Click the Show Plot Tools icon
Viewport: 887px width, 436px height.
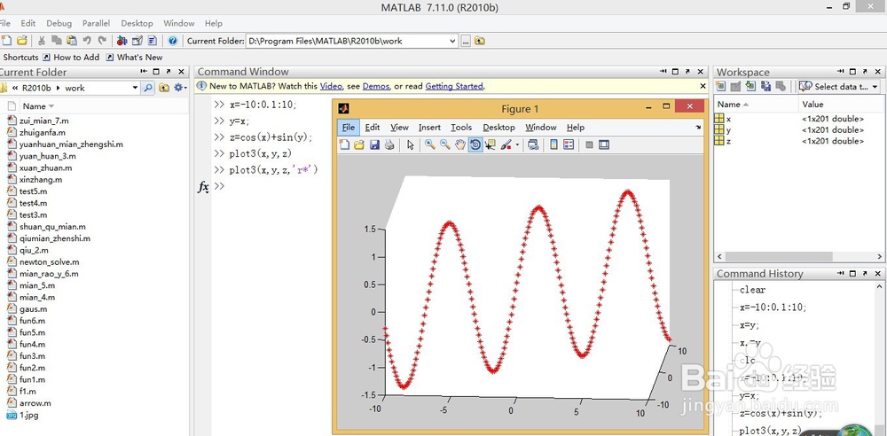(604, 145)
